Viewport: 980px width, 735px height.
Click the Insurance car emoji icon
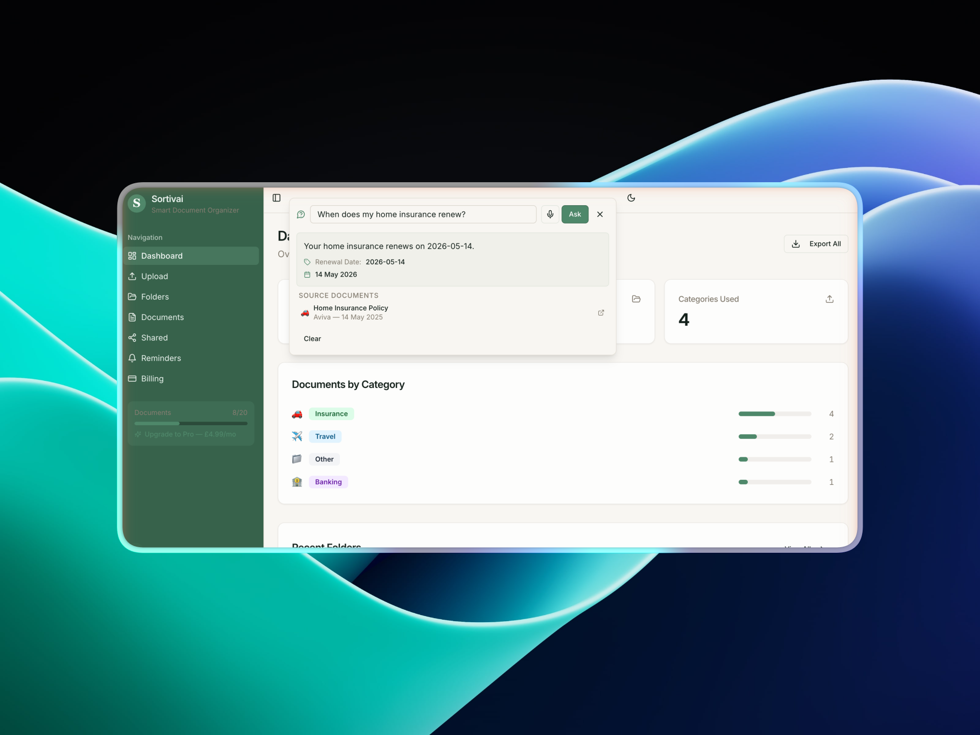(x=297, y=414)
